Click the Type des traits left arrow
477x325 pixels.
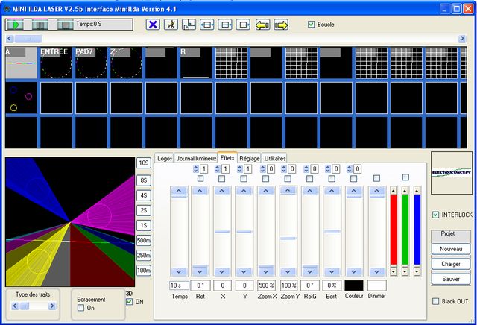(x=15, y=306)
